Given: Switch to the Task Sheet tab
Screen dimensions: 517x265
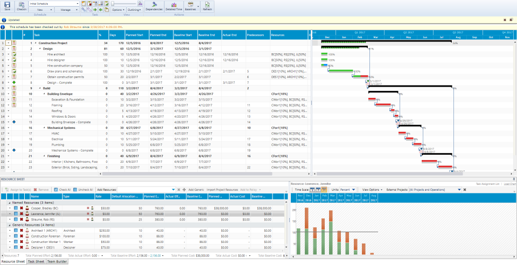Looking at the screenshot, I should 36,261.
